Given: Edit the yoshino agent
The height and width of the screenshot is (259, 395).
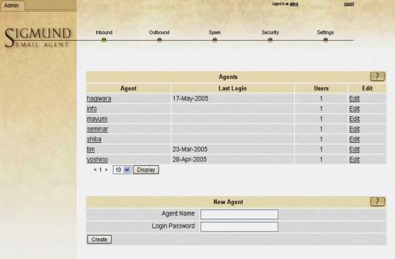Looking at the screenshot, I should 354,159.
